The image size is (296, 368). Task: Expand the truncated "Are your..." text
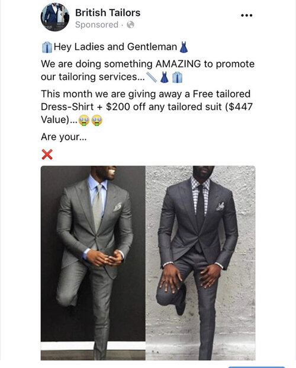(x=64, y=137)
